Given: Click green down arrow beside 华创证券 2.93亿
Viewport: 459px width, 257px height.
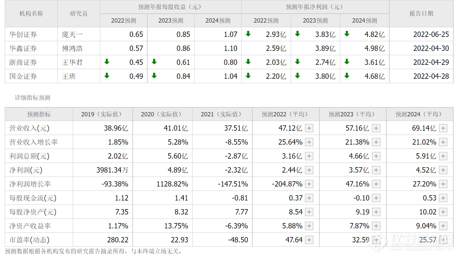Looking at the screenshot, I should [x=248, y=34].
